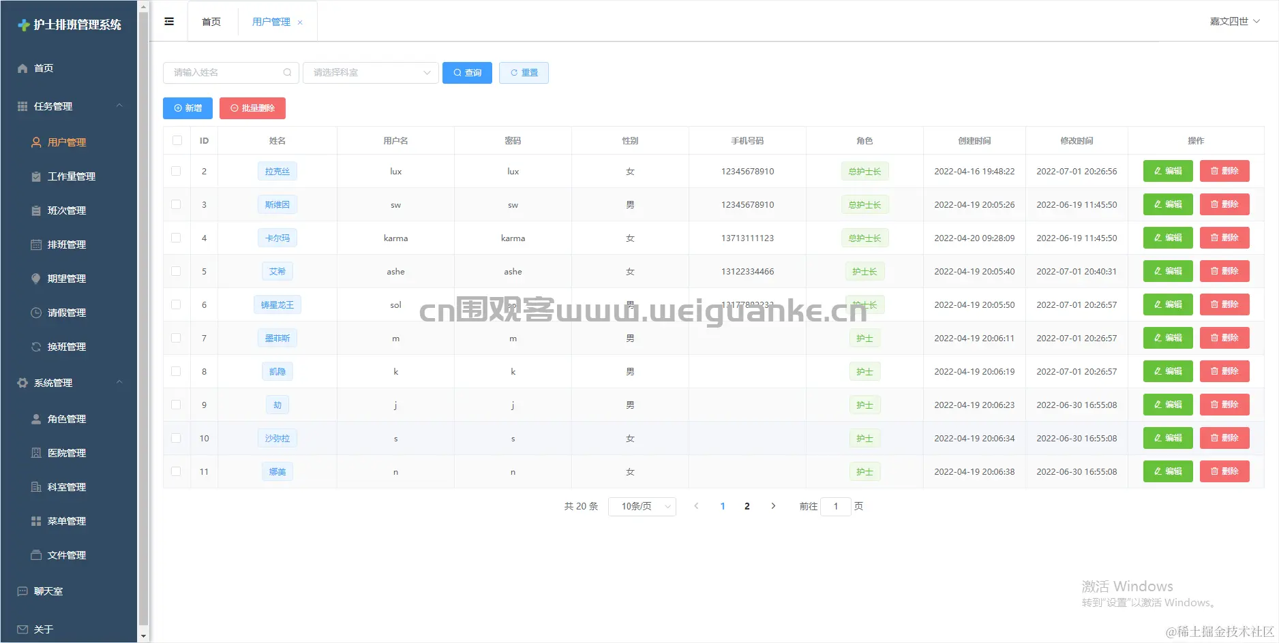The width and height of the screenshot is (1279, 643).
Task: Collapse the 系统管理 menu group arrow
Action: (x=119, y=382)
